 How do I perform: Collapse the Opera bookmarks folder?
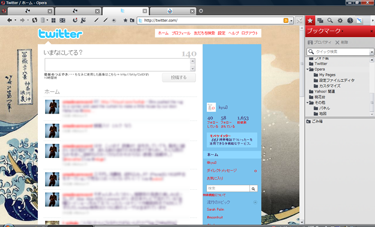pos(308,69)
